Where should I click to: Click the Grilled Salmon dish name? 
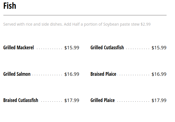click(x=17, y=74)
